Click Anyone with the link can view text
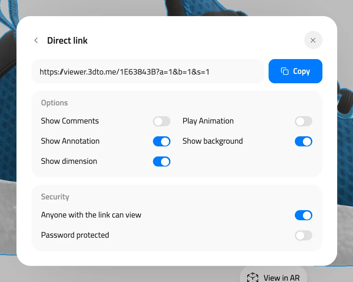353x282 pixels. (91, 215)
